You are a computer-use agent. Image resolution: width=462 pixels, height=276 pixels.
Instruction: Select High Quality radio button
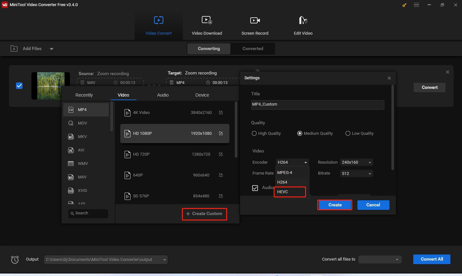point(254,133)
